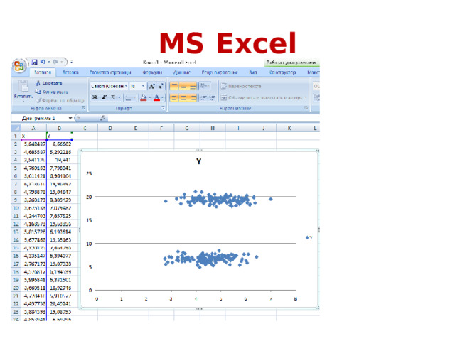Click the large Вставить paste icon
The width and height of the screenshot is (455, 341).
[23, 87]
